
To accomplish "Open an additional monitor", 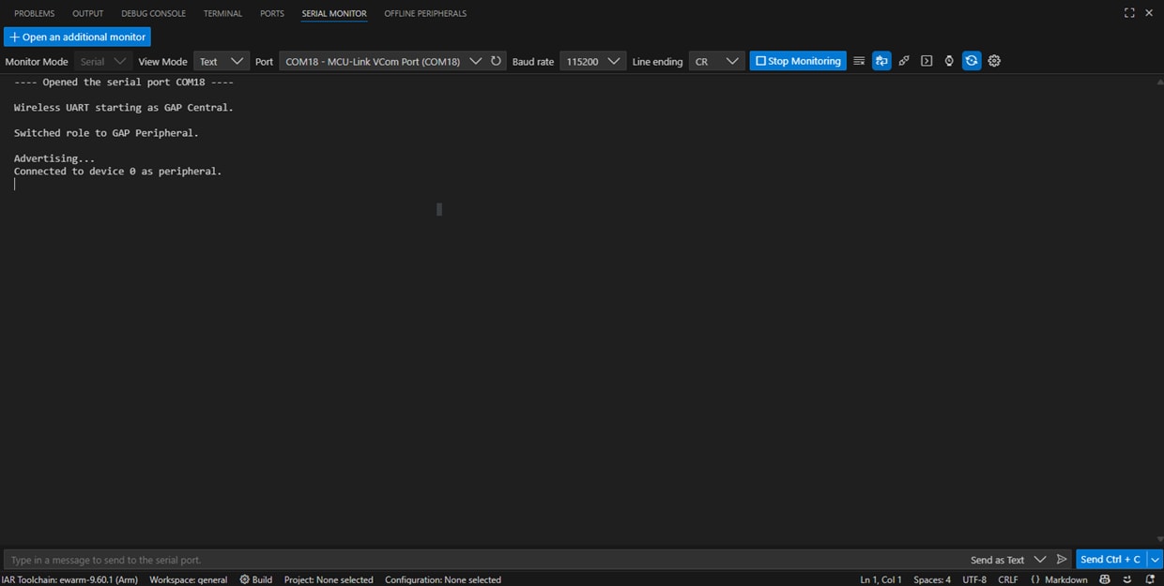I will [x=77, y=36].
